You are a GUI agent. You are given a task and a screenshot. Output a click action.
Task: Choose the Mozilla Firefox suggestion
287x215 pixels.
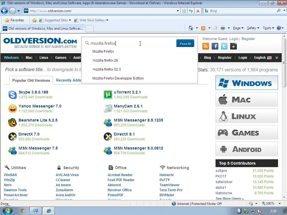click(x=103, y=52)
